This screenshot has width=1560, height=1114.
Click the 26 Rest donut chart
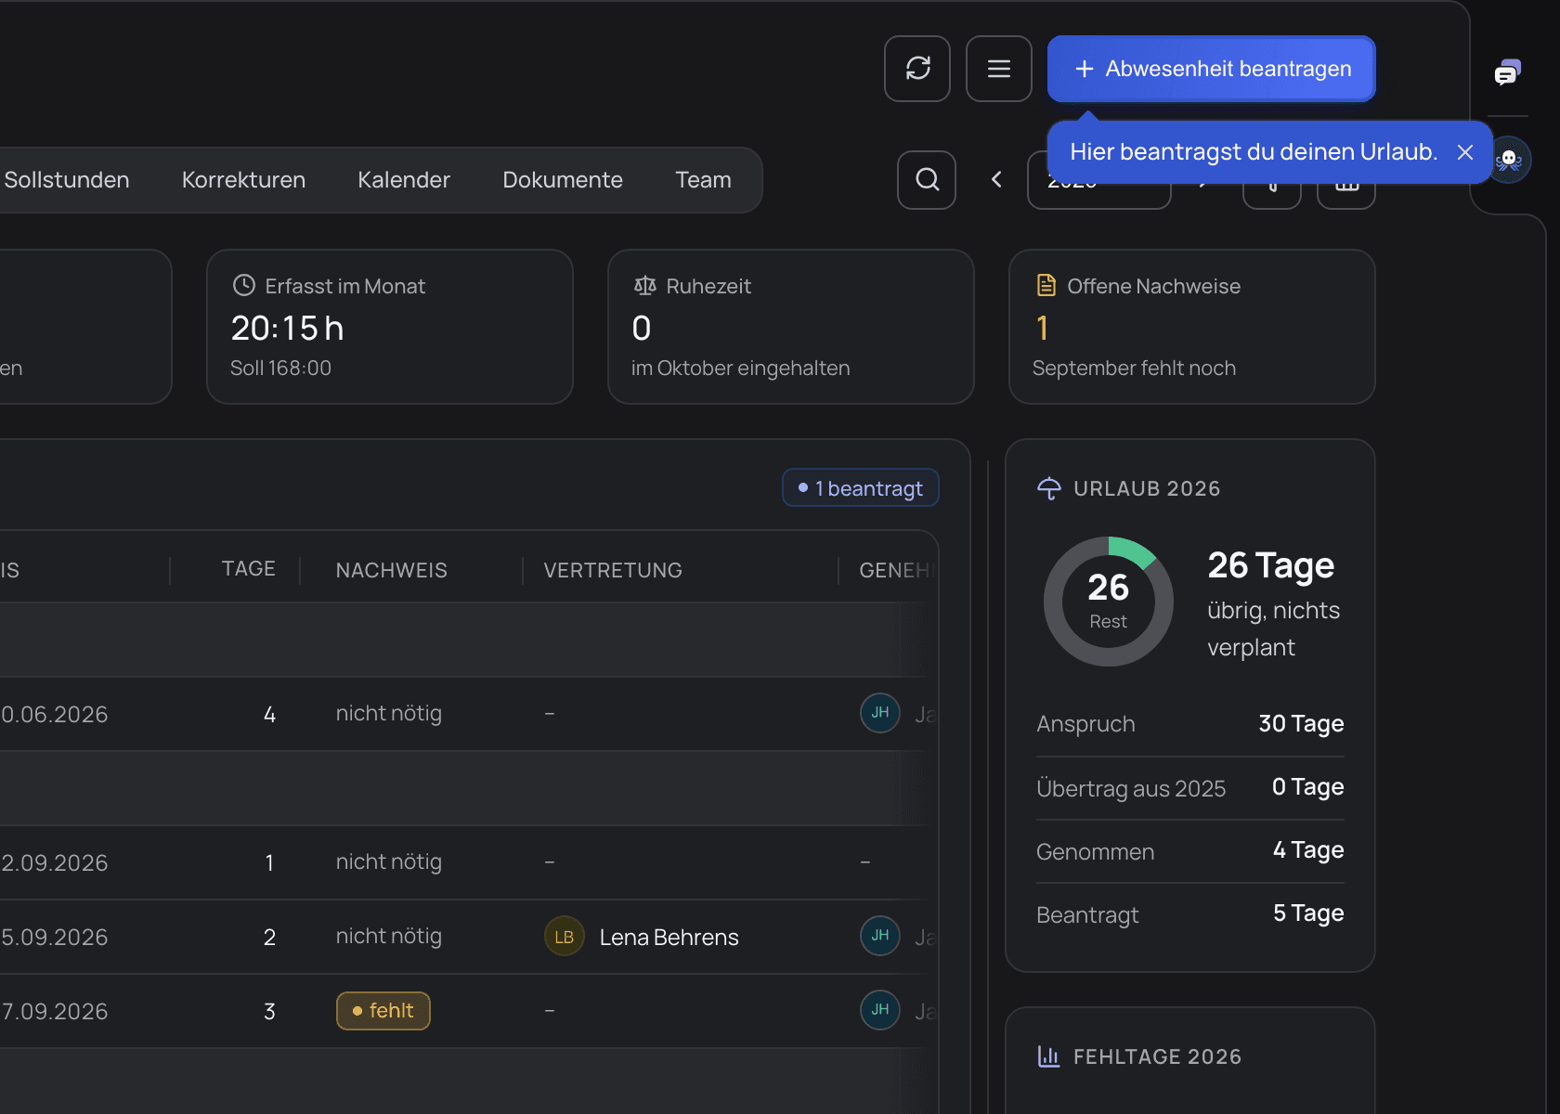1109,602
